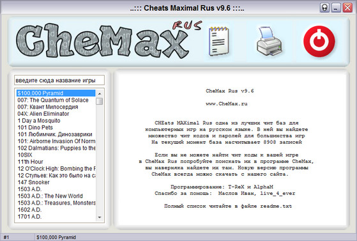Select 1701 A.D. at list bottom
Image resolution: width=357 pixels, height=241 pixels.
tap(29, 216)
